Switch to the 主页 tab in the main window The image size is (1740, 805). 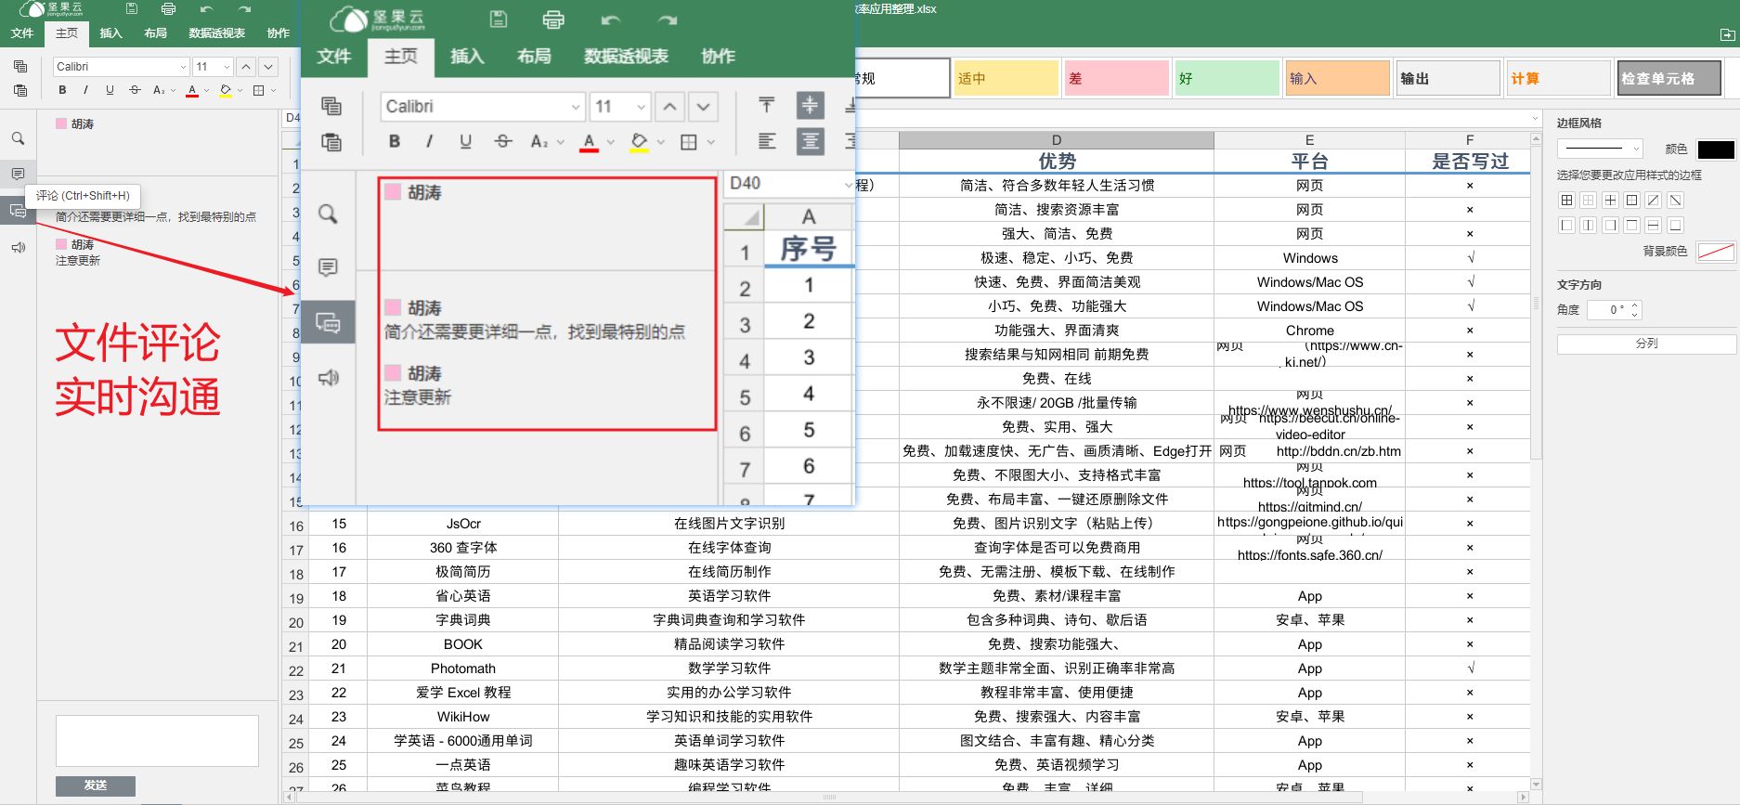coord(67,33)
